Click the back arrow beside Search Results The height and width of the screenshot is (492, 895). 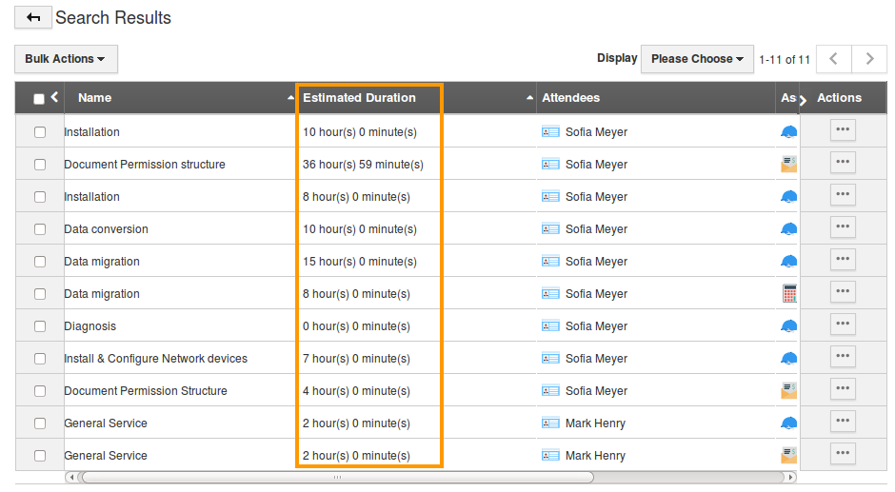tap(33, 18)
